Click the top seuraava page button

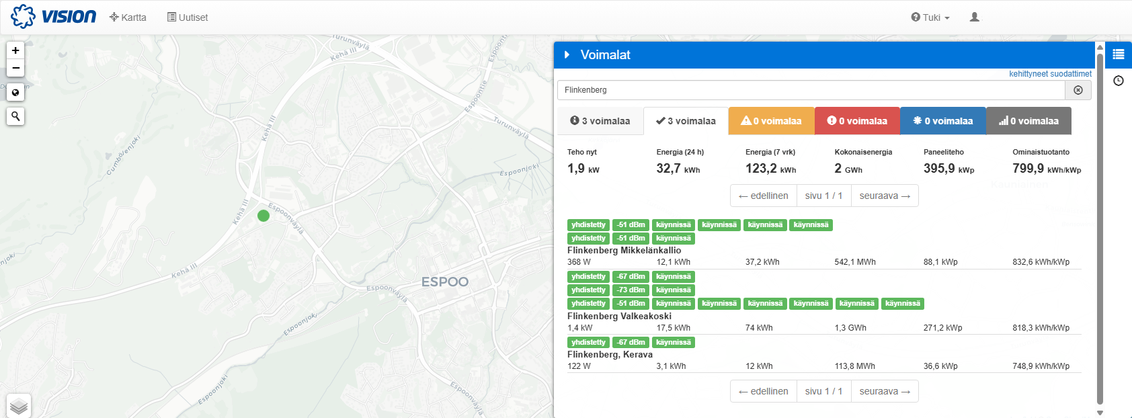tap(884, 196)
